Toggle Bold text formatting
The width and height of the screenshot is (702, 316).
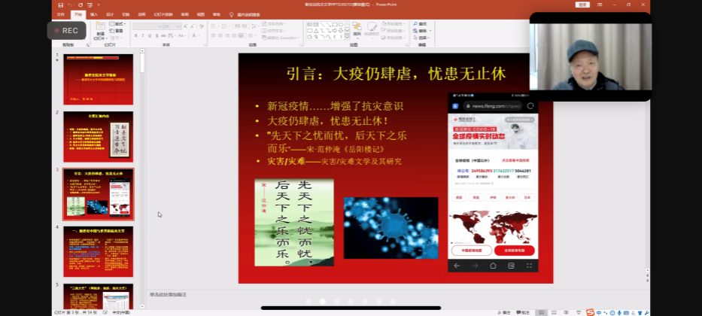136,35
